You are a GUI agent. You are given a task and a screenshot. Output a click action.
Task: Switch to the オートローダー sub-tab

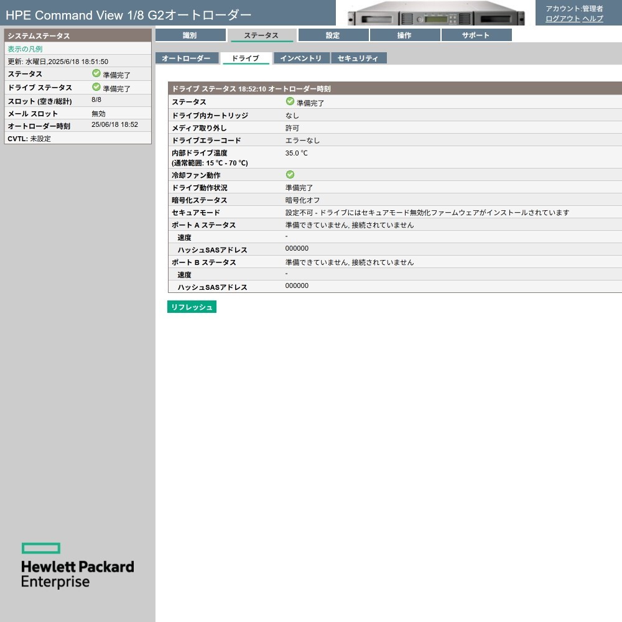click(187, 58)
